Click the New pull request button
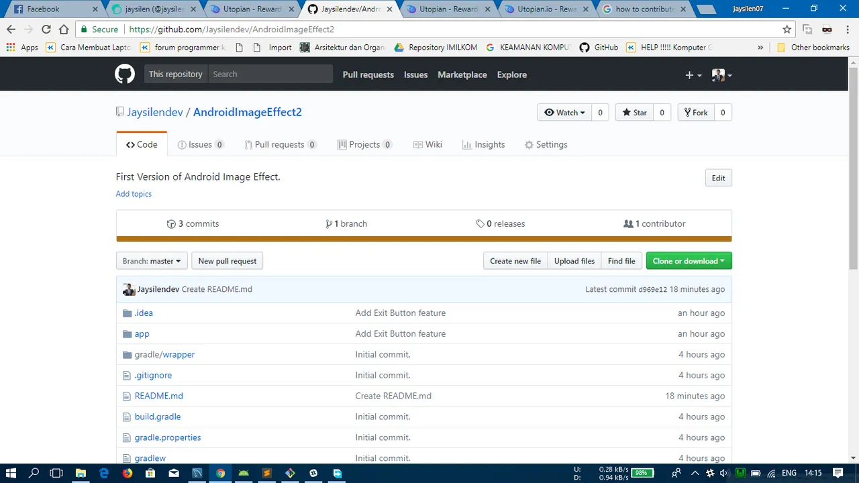 227,261
